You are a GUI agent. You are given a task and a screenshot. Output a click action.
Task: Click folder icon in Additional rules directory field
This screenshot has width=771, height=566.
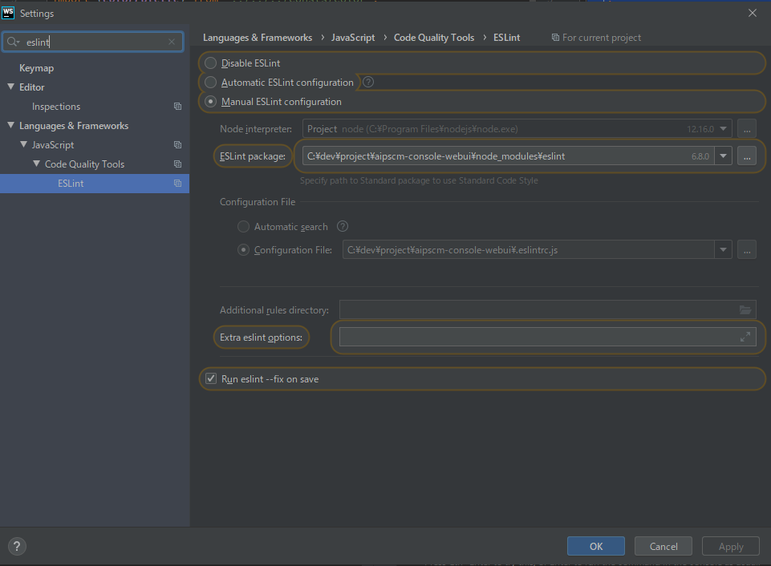click(x=745, y=309)
